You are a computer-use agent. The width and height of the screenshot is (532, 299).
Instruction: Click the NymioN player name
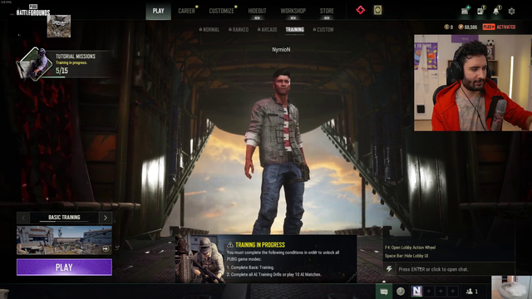coord(281,50)
